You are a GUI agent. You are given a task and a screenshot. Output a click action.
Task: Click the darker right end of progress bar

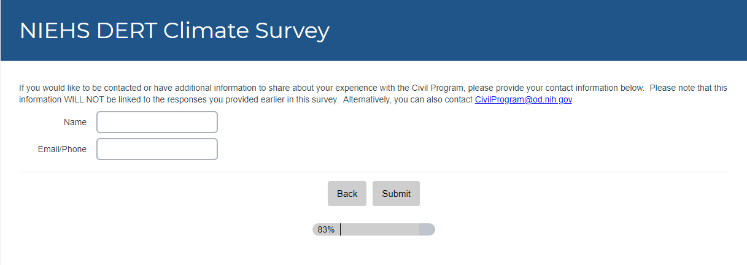tap(427, 229)
